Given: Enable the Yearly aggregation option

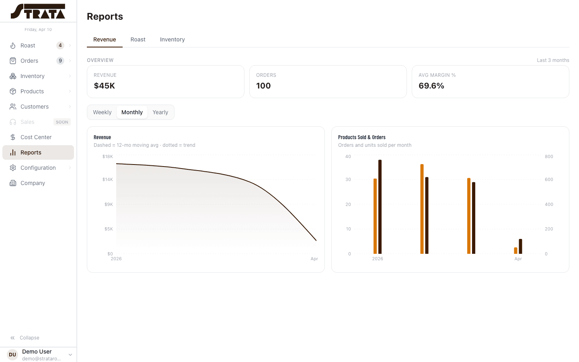Looking at the screenshot, I should pyautogui.click(x=160, y=112).
